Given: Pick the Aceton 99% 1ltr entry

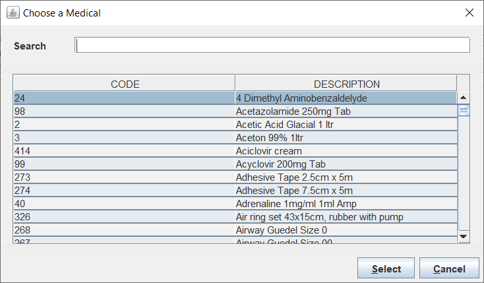Looking at the screenshot, I should pyautogui.click(x=269, y=137).
